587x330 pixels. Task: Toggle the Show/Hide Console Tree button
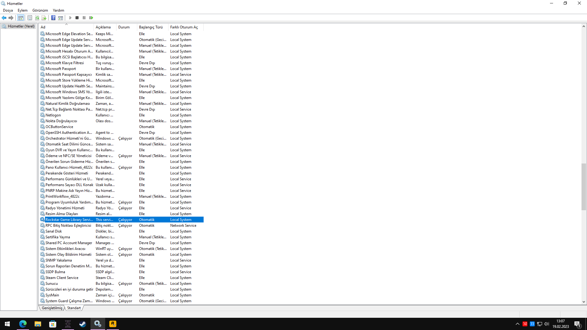pos(20,18)
